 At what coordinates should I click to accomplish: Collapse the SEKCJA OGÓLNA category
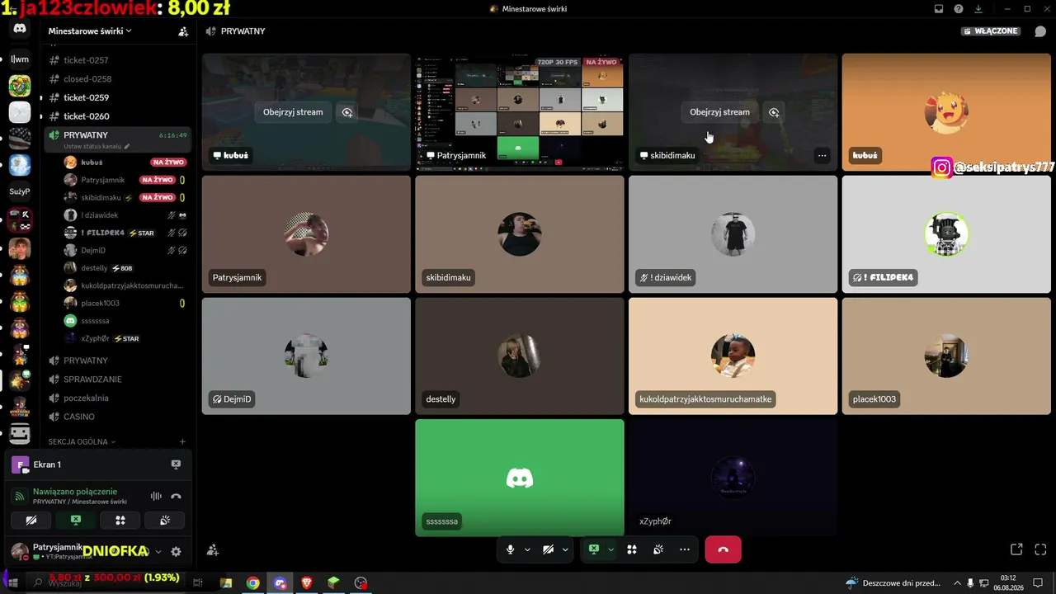[82, 442]
